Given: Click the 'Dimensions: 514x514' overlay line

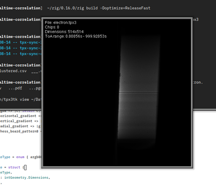Looking at the screenshot, I should pos(64,32).
